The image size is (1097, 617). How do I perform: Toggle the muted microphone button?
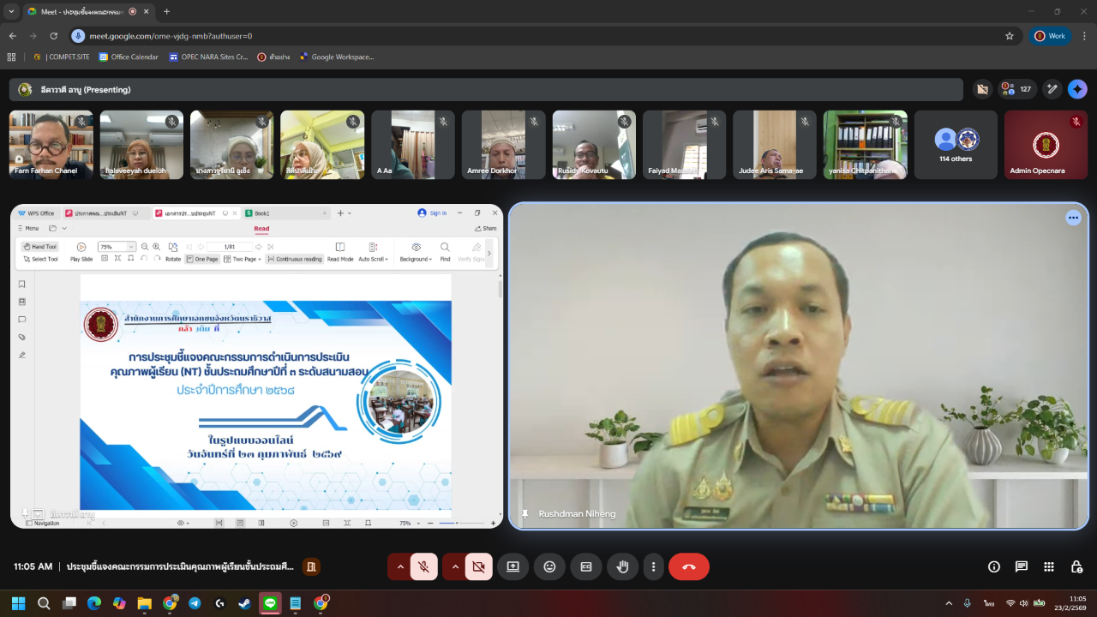click(x=423, y=566)
